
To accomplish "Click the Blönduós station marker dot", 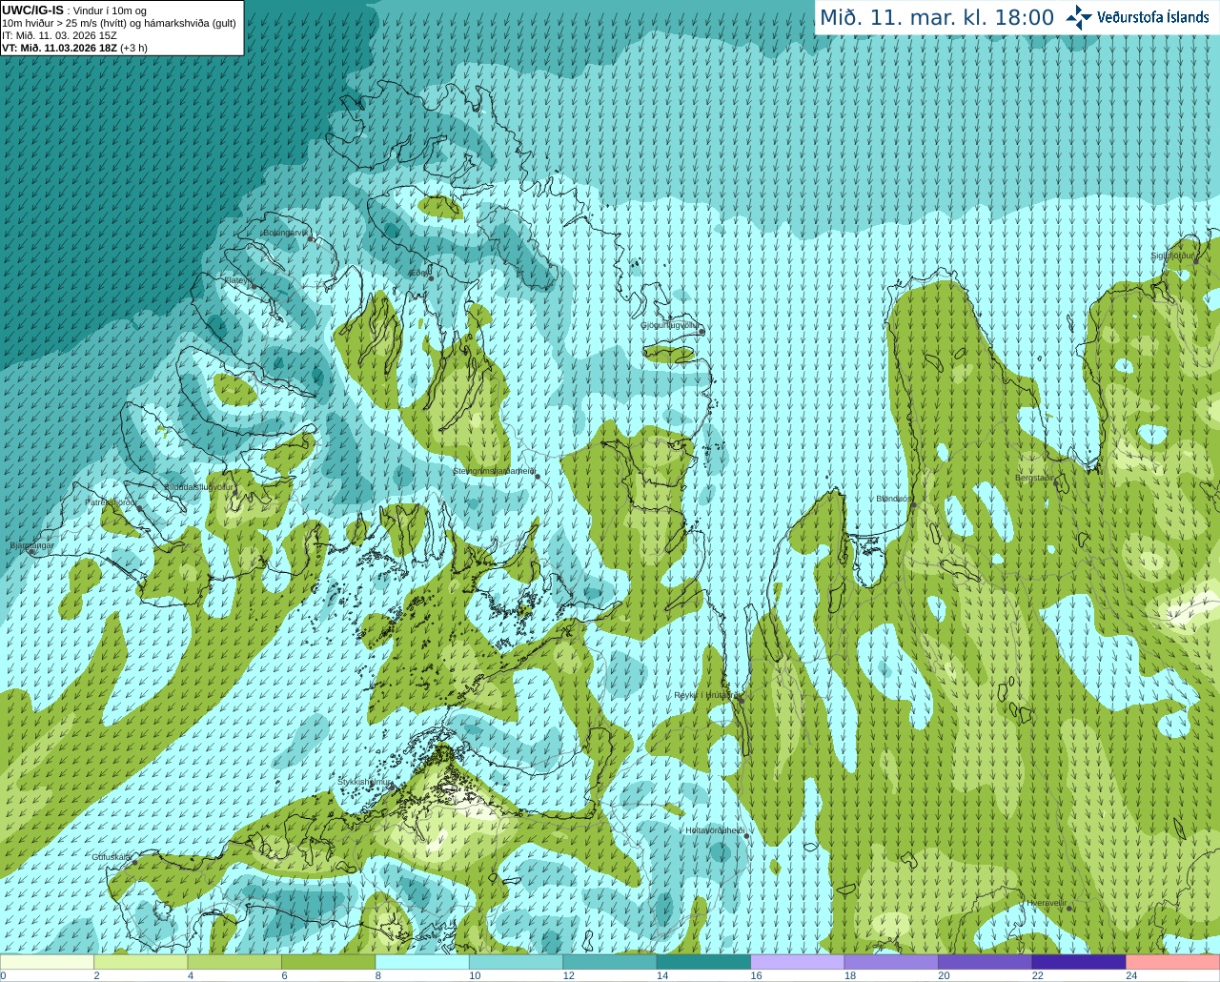I will (x=913, y=505).
